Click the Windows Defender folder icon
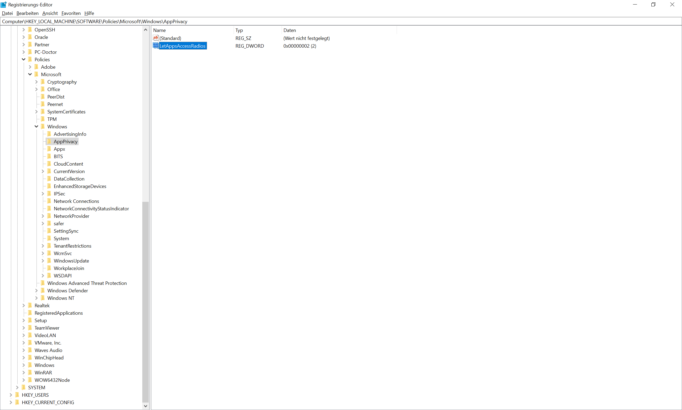Image resolution: width=682 pixels, height=410 pixels. click(x=43, y=290)
